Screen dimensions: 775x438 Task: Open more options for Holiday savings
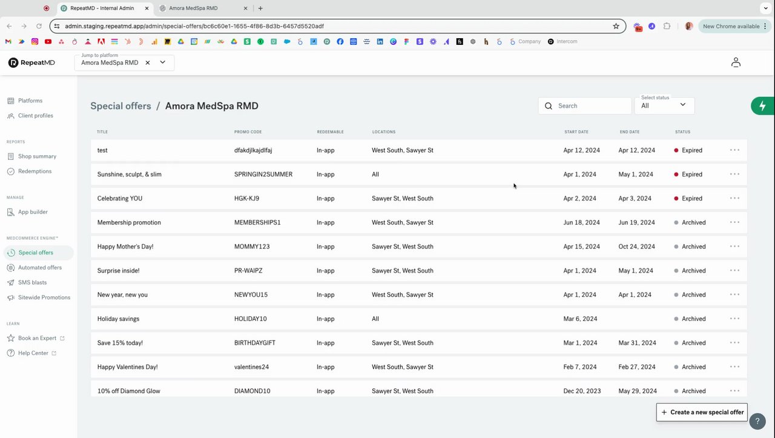click(734, 319)
